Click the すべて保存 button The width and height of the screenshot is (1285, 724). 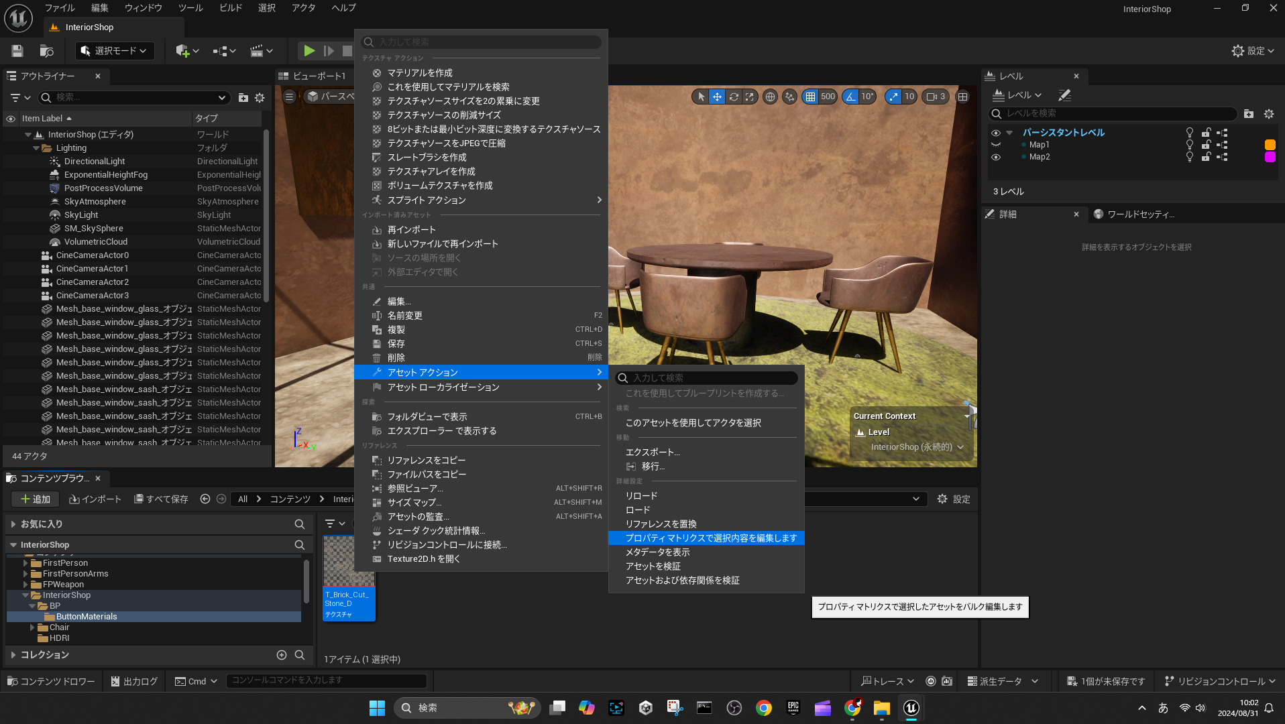161,499
